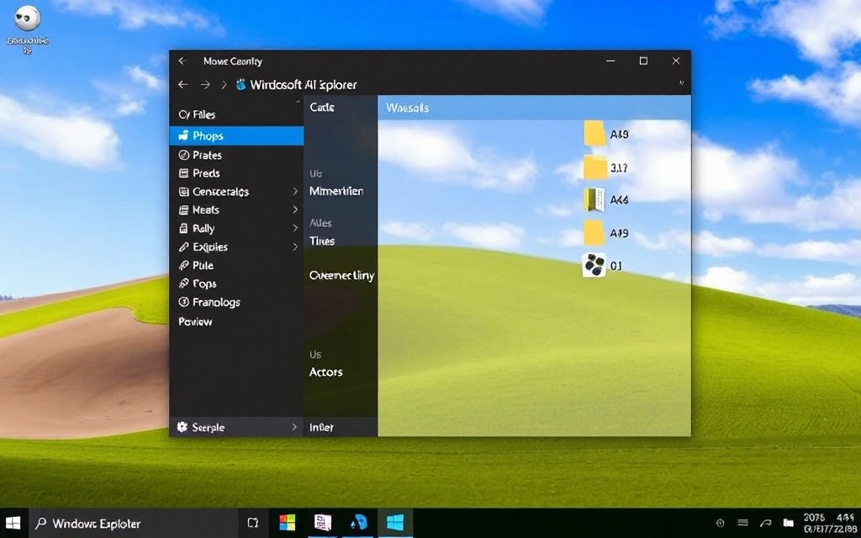Expand the Censceralgs chevron
Image resolution: width=861 pixels, height=538 pixels.
coord(295,191)
